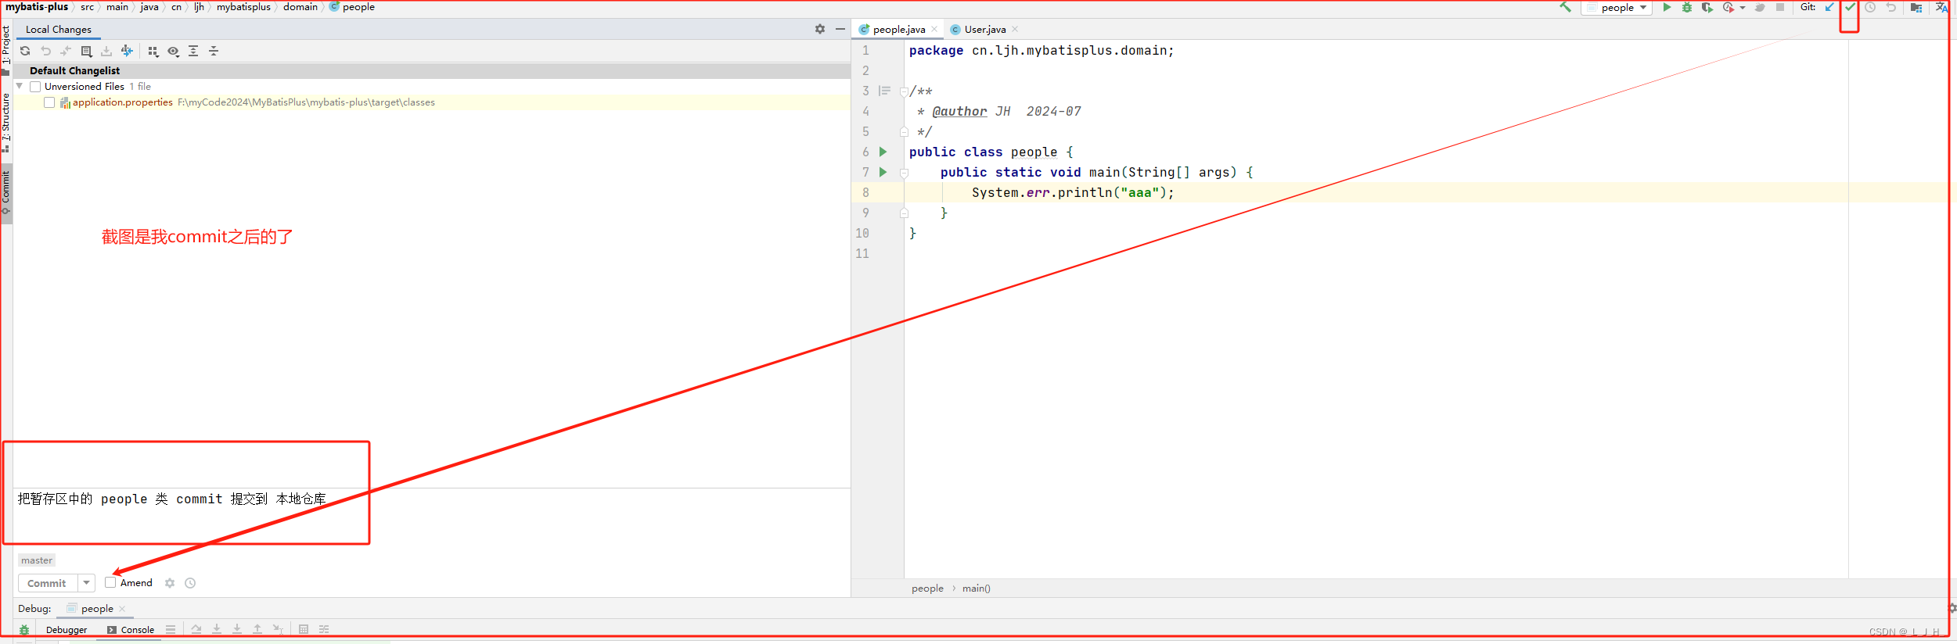Hide the Local Changes panel with the minus icon
The height and width of the screenshot is (644, 1957).
tap(840, 29)
